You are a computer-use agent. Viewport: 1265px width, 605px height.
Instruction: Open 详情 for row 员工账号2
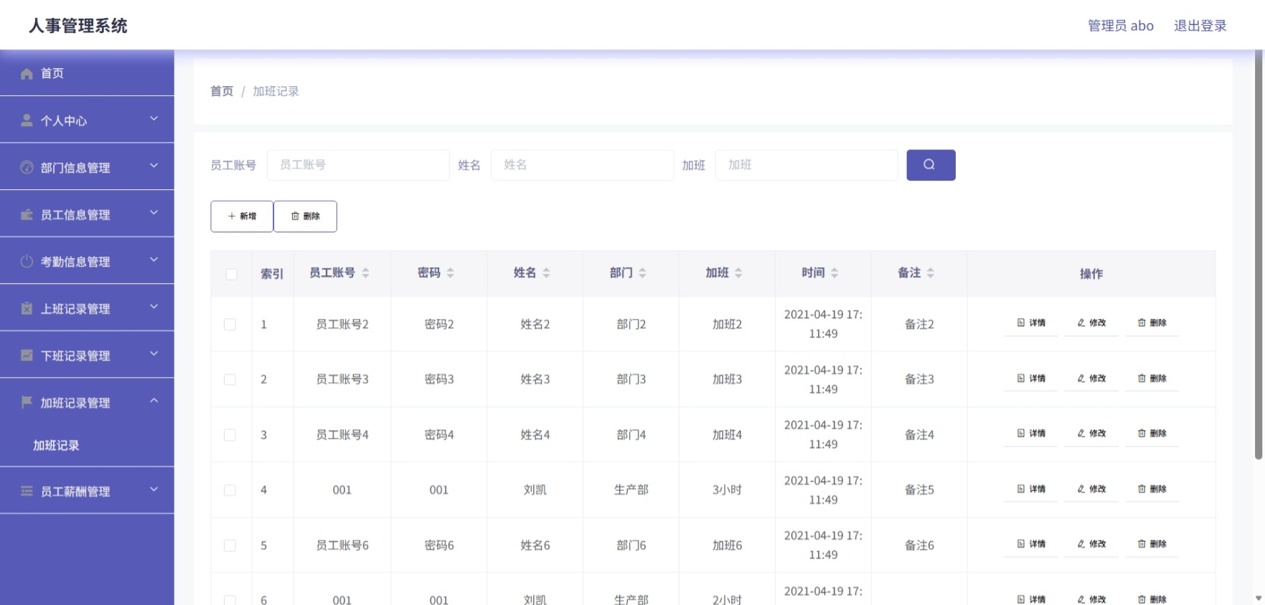pos(1031,323)
